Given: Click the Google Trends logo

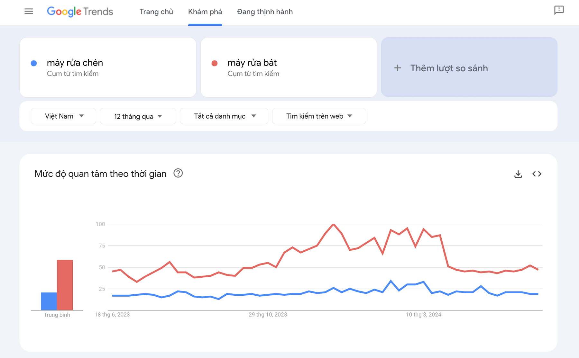Looking at the screenshot, I should pos(80,12).
